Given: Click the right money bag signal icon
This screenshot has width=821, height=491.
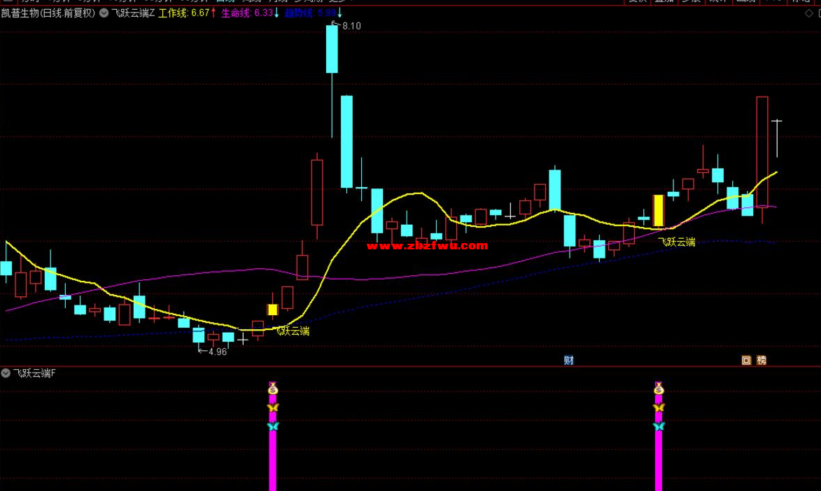Looking at the screenshot, I should [659, 389].
